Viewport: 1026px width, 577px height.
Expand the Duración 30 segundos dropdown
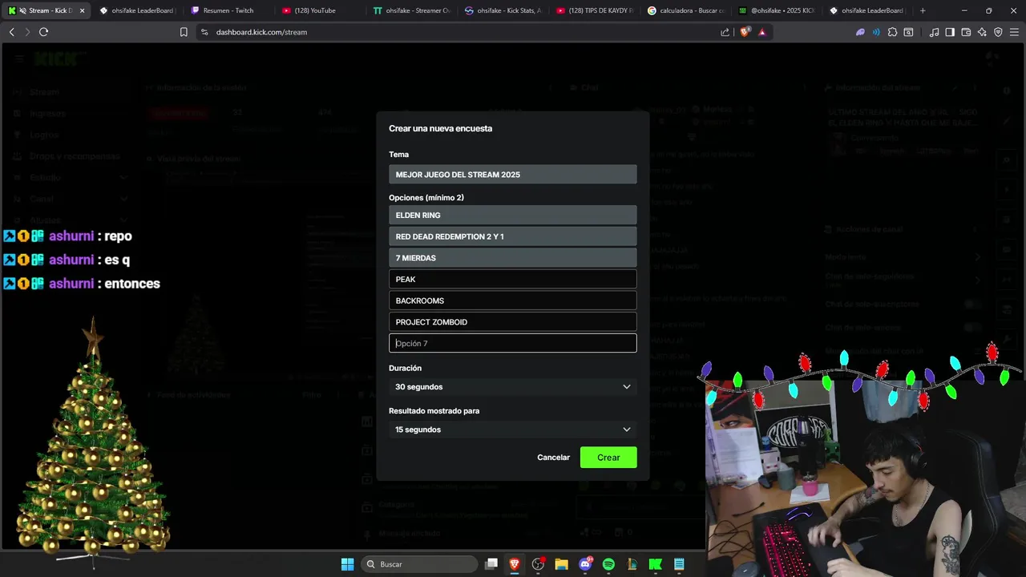(x=513, y=387)
